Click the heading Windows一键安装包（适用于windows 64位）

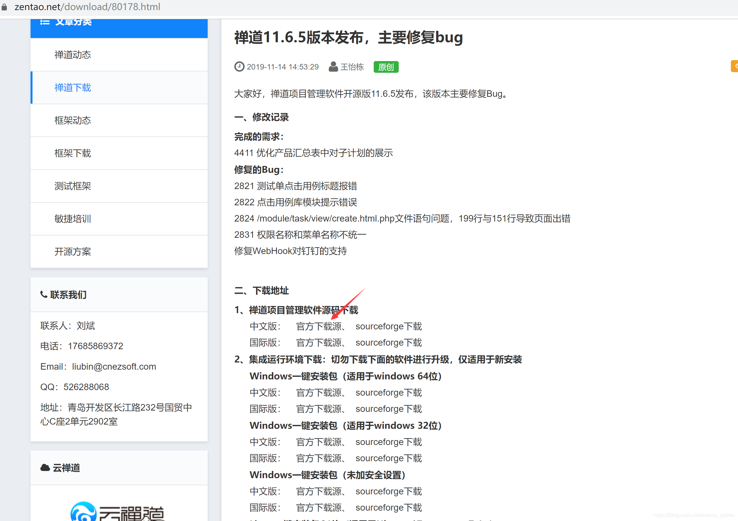(346, 376)
